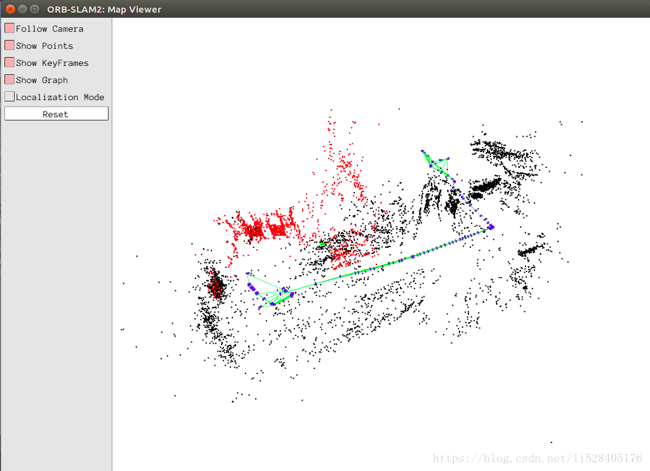
Task: Minimize the Map Viewer window
Action: pos(23,9)
